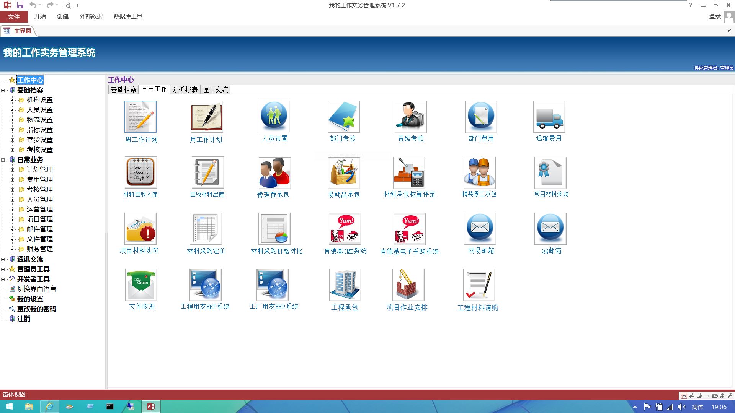The width and height of the screenshot is (735, 413).
Task: Click the 精装零工承包 workers icon
Action: (480, 172)
